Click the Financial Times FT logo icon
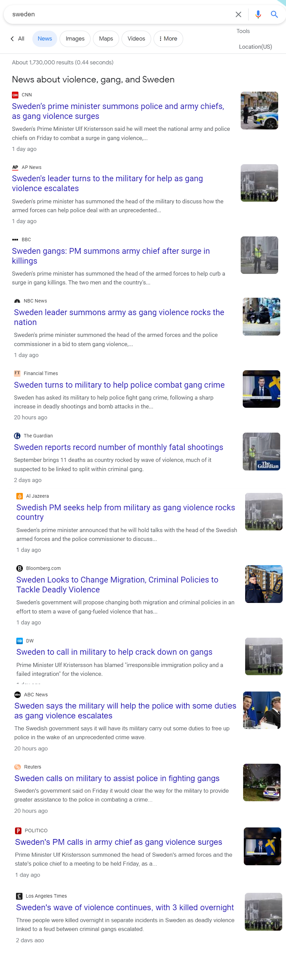Screen dimensions: 286x962 (17, 373)
